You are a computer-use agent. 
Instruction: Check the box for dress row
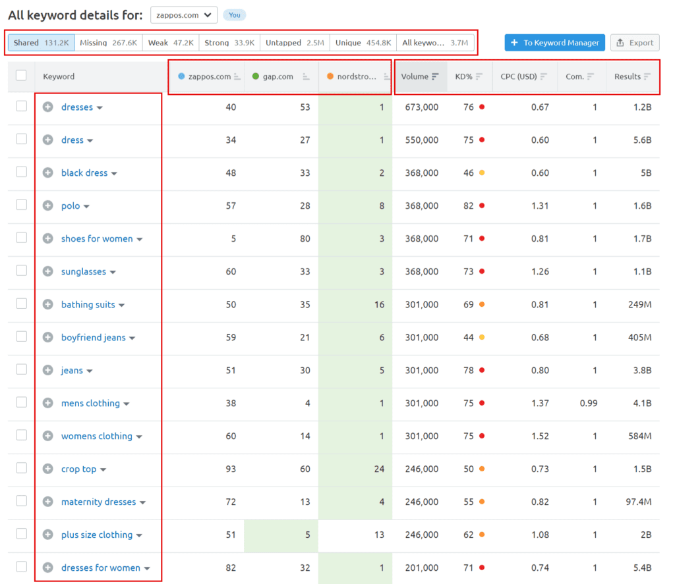pos(21,139)
